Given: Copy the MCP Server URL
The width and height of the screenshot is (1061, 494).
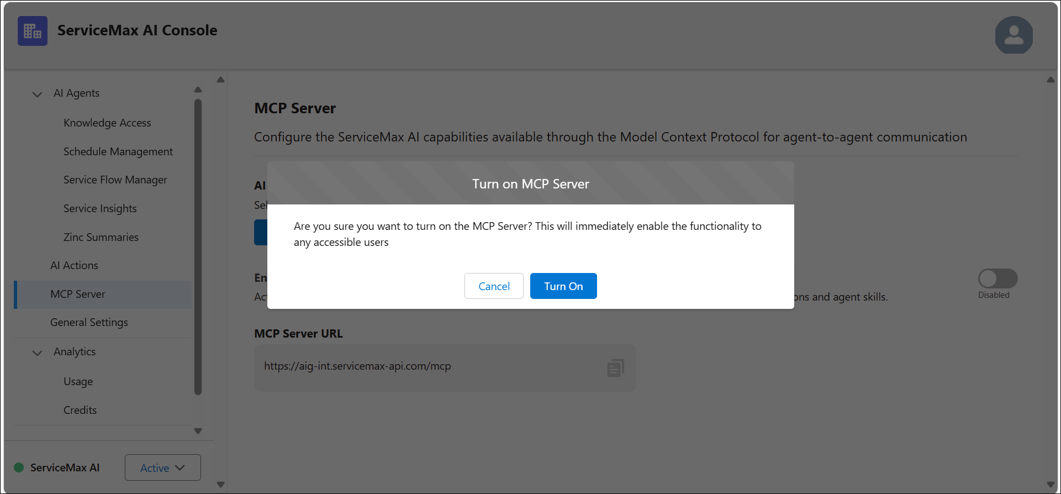Looking at the screenshot, I should coord(615,368).
